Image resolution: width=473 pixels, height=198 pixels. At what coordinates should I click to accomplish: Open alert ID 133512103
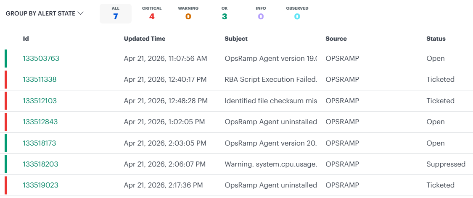40,101
